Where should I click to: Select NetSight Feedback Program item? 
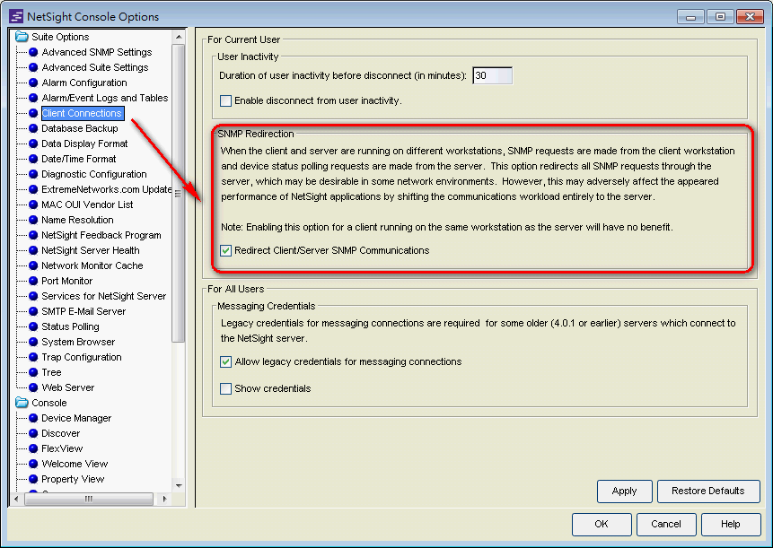[x=101, y=235]
